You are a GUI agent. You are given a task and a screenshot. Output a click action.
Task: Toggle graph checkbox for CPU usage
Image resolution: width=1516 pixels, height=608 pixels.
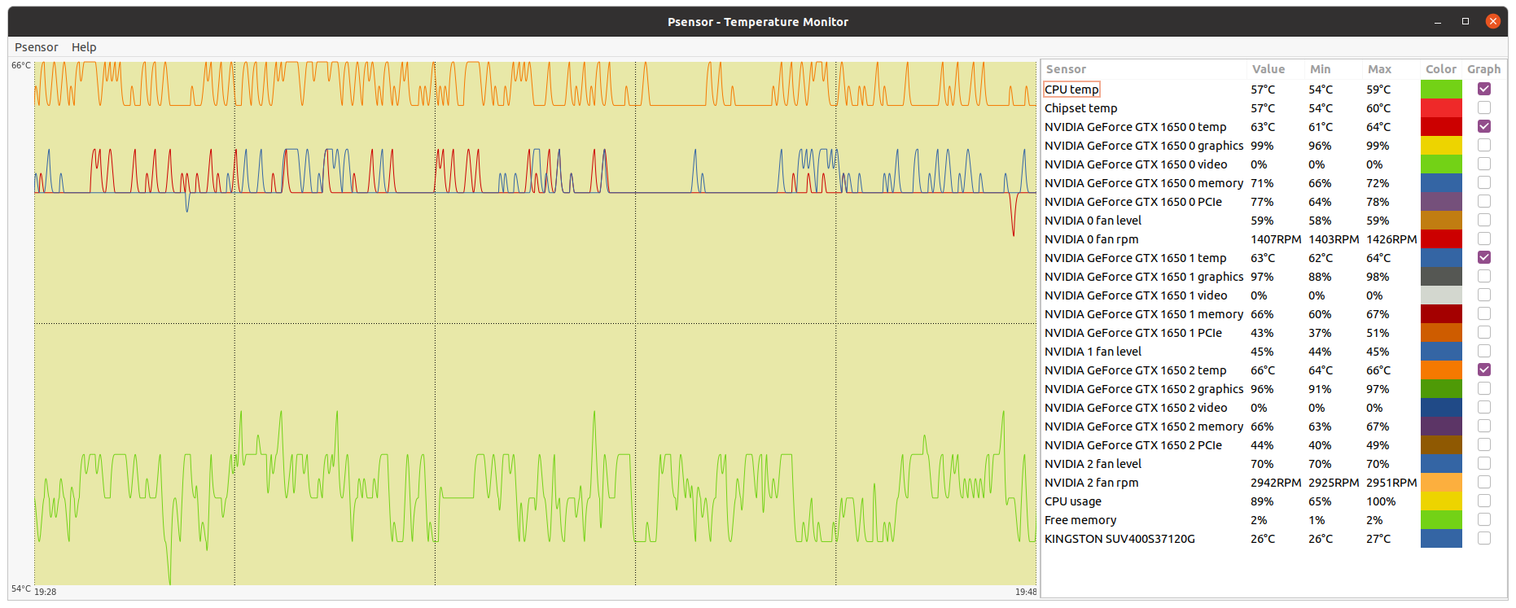point(1483,501)
